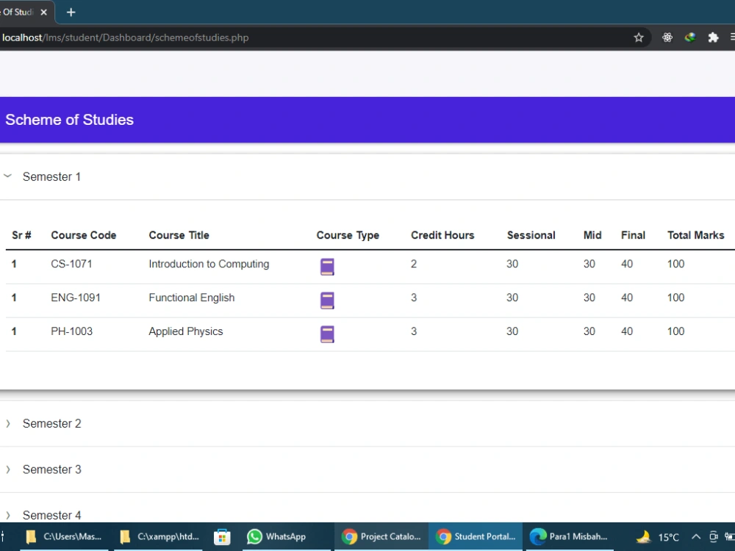Click the Applied Physics title

click(x=186, y=331)
